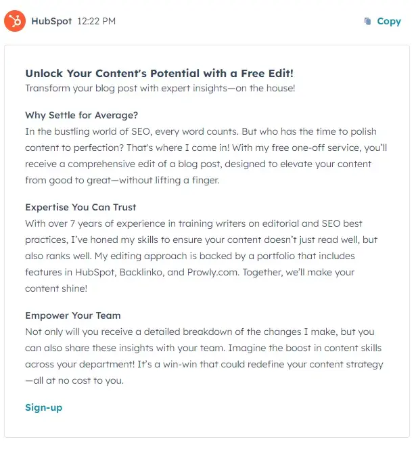Viewport: 416px width, 450px height.
Task: Click the copy icon beside Copy
Action: [367, 22]
